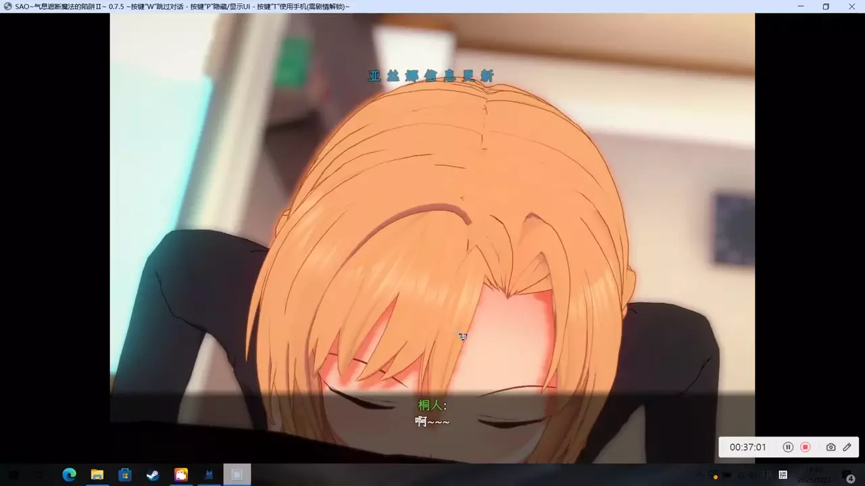Toggle the 拼 input method indicator

(x=783, y=475)
